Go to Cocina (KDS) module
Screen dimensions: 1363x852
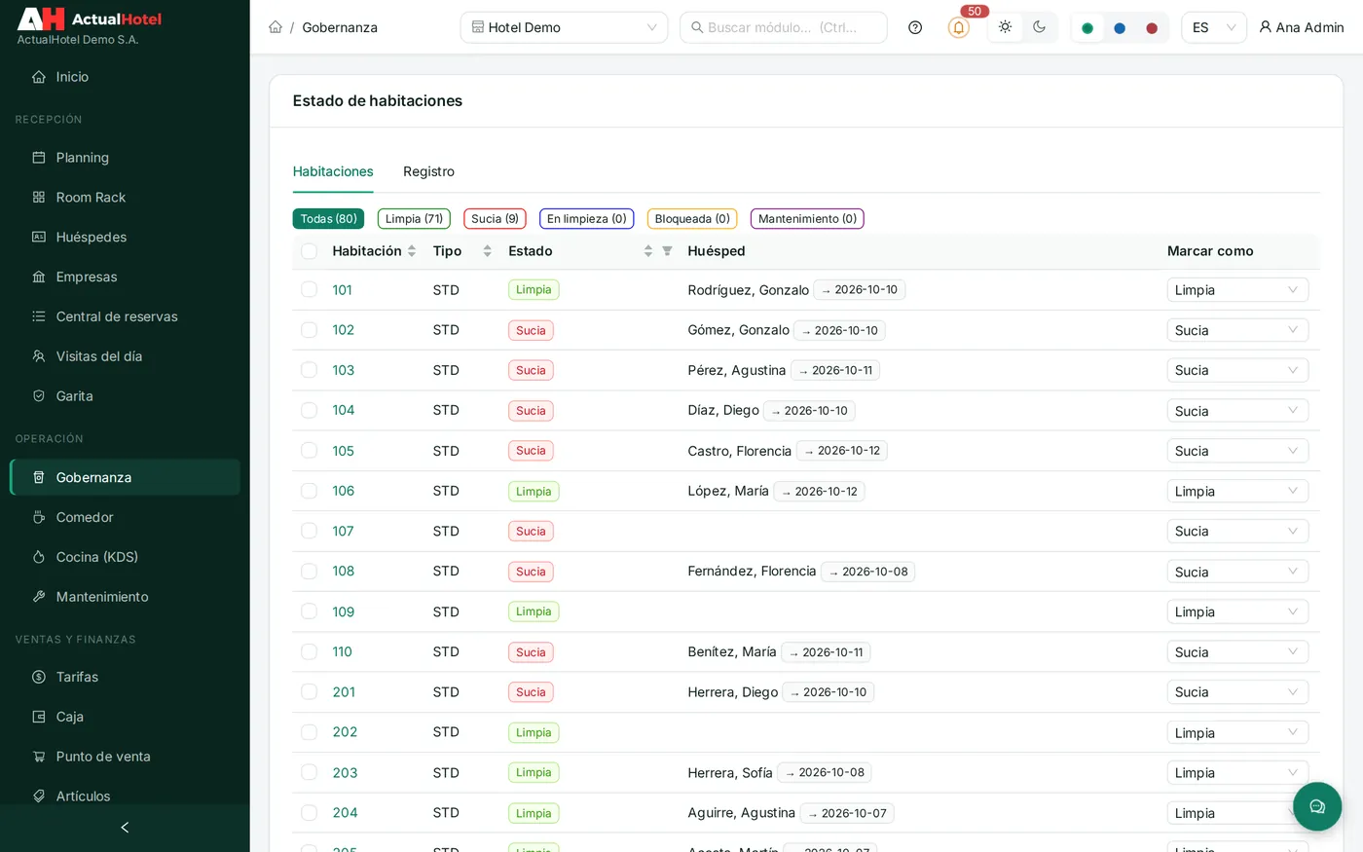(x=125, y=557)
